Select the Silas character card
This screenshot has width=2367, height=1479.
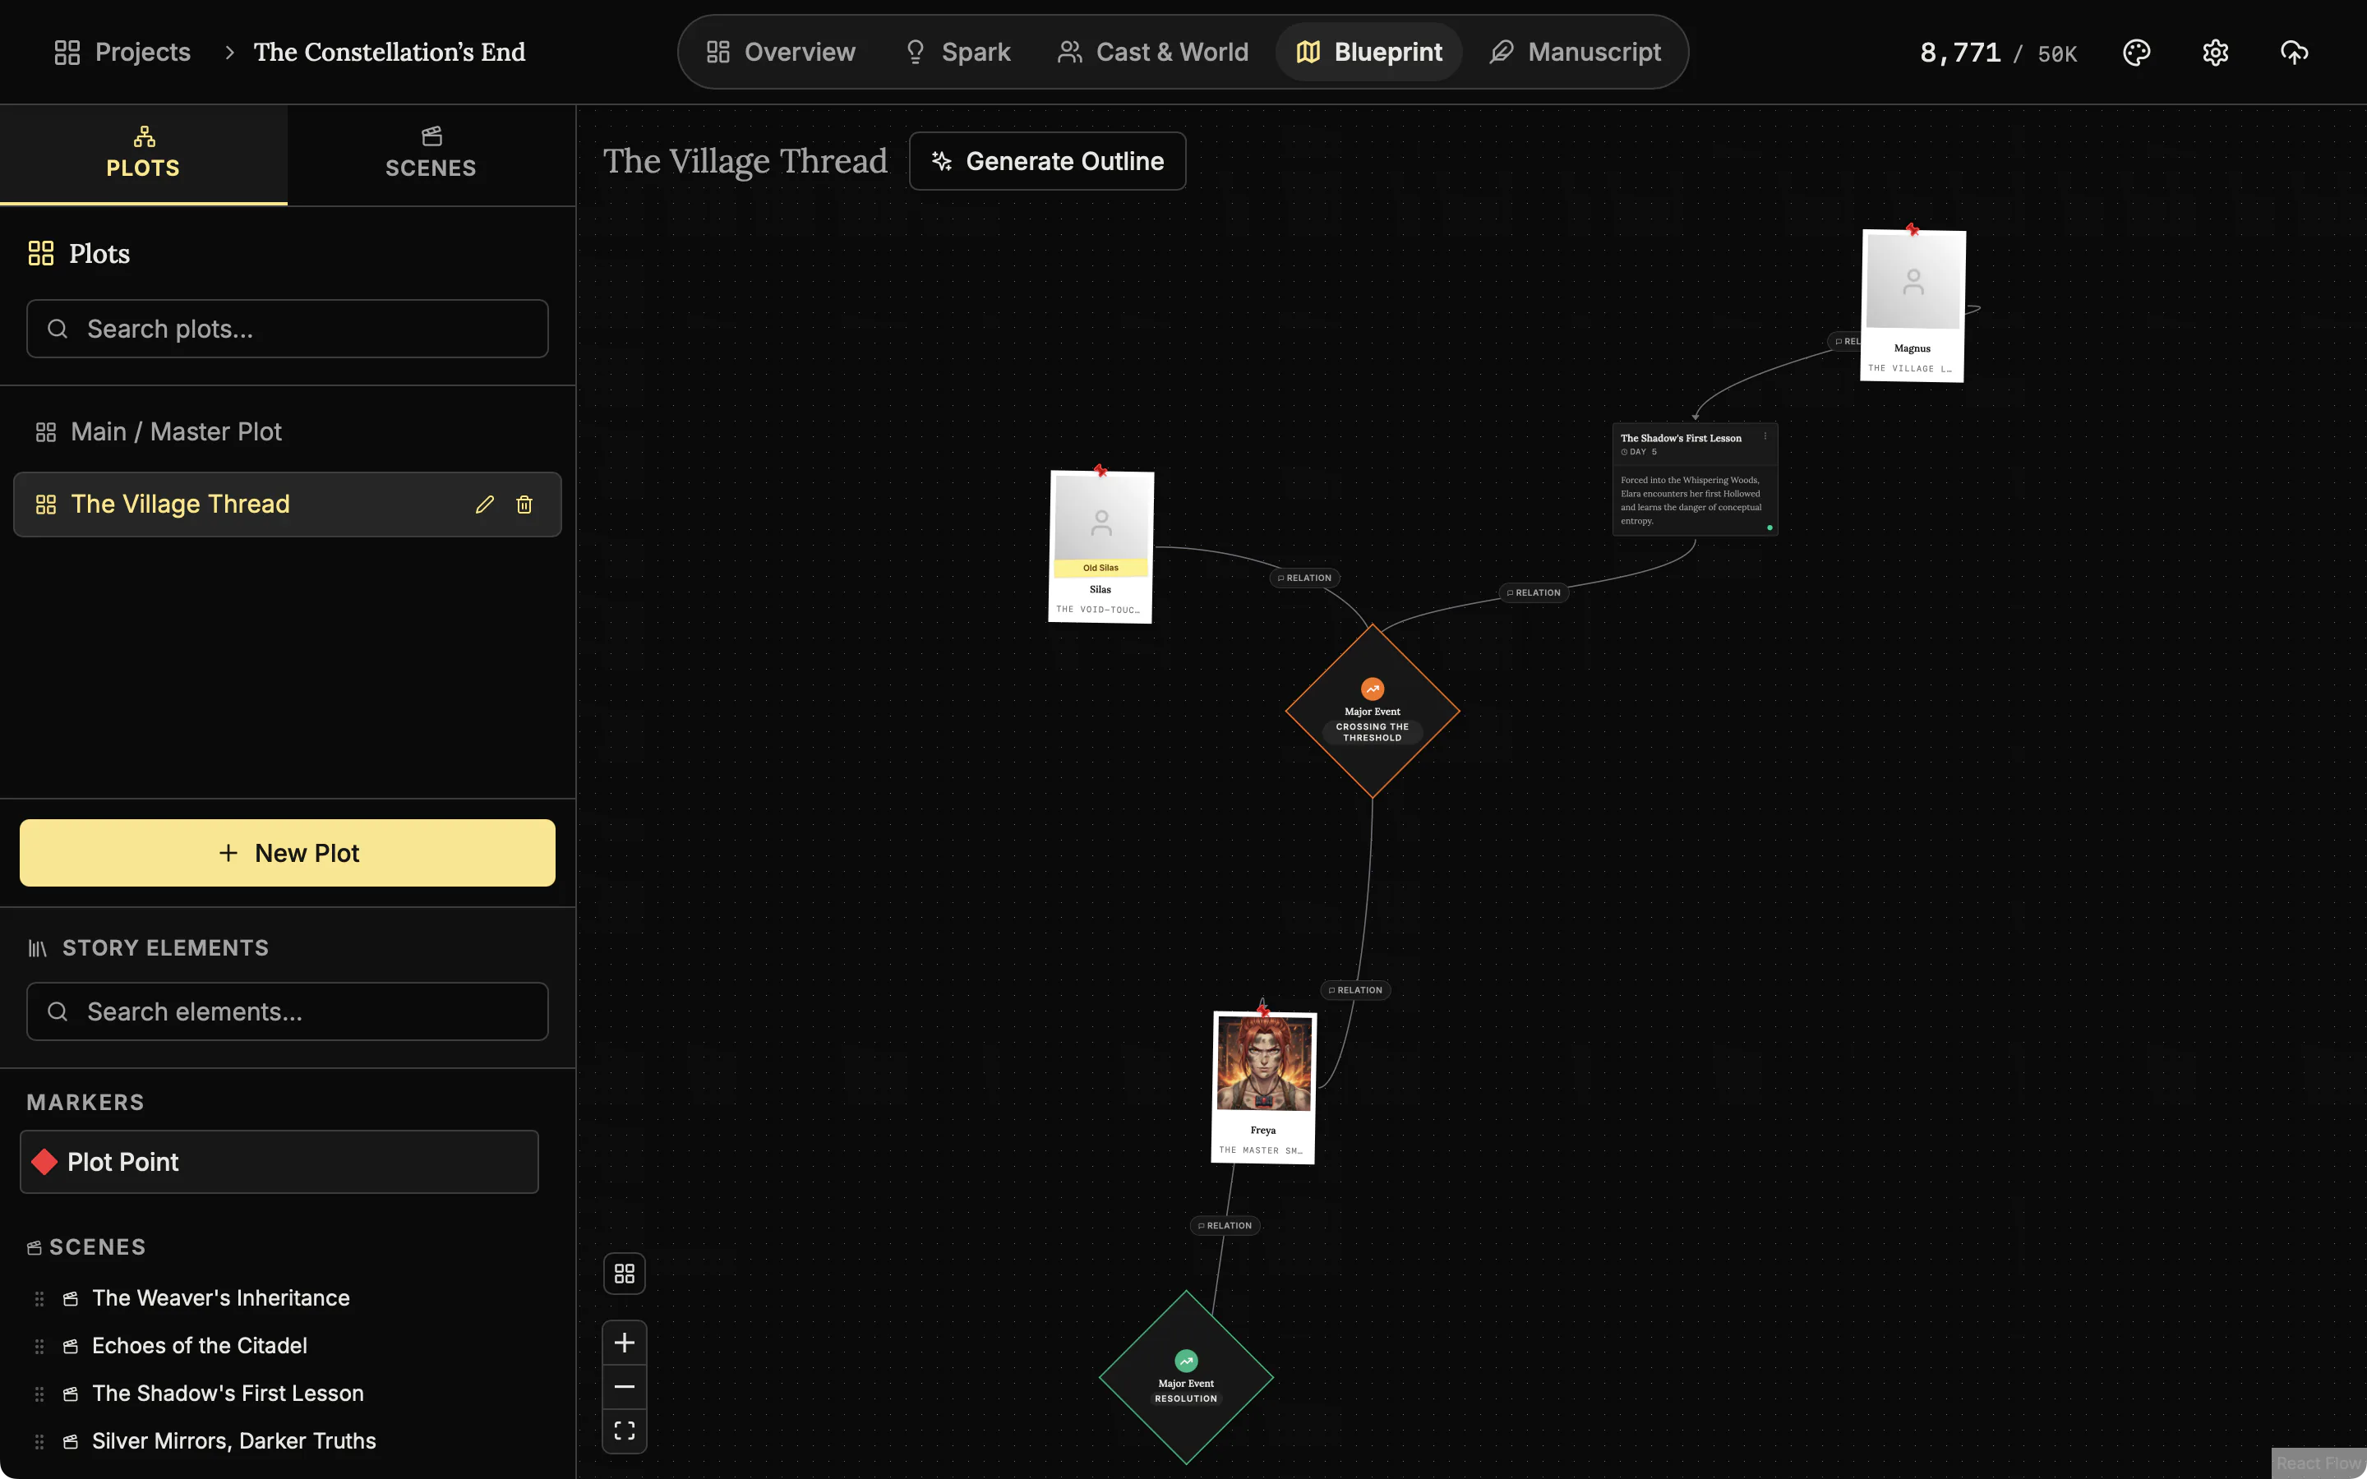(x=1101, y=546)
